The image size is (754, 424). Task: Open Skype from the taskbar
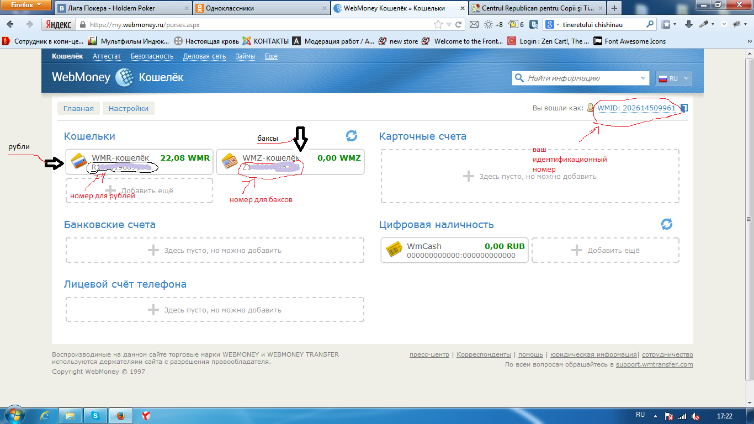[96, 415]
